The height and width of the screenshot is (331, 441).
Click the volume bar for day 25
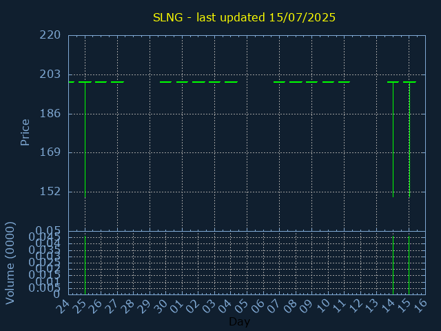point(85,265)
